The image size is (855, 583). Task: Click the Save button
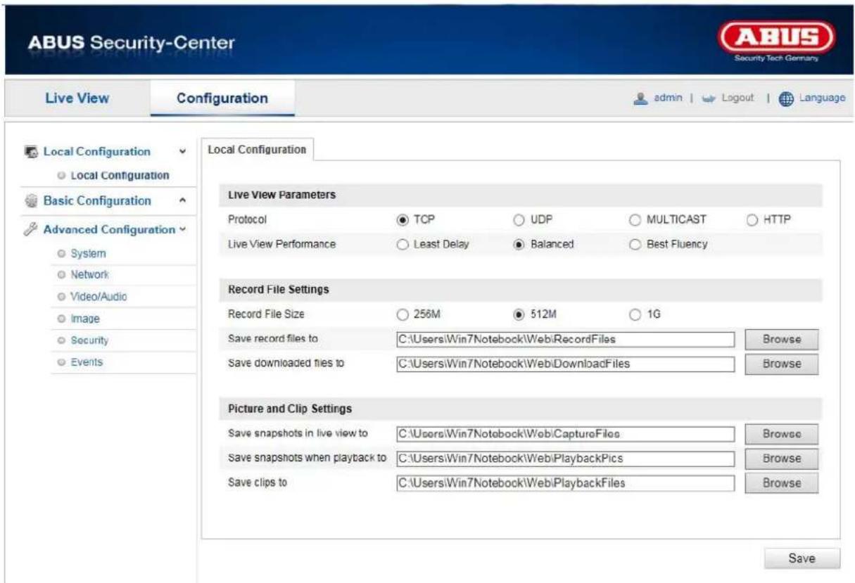[802, 558]
